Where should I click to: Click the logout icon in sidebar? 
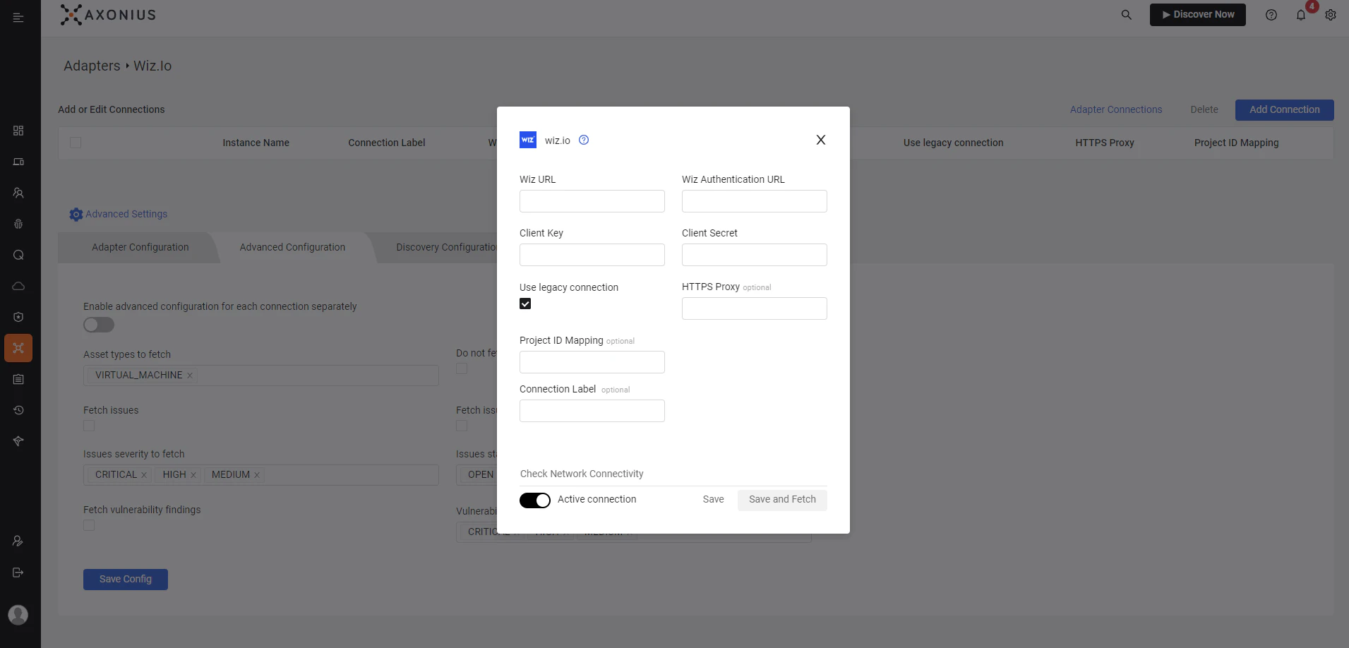coord(18,572)
